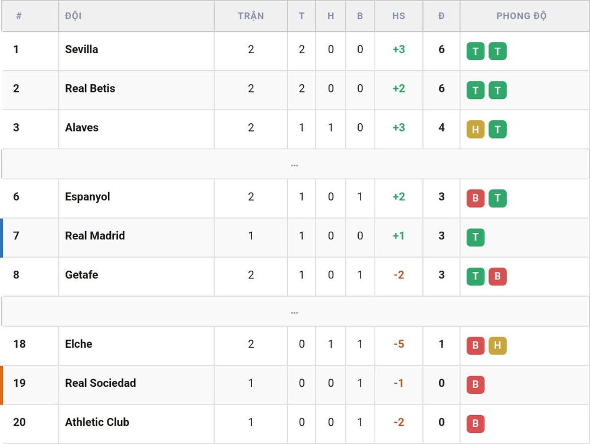Screen dimensions: 590x444
Task: Click Elche's yellow H form badge
Action: click(x=497, y=346)
